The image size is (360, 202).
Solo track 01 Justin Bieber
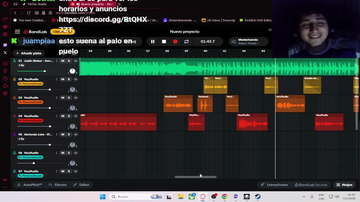tap(69, 61)
